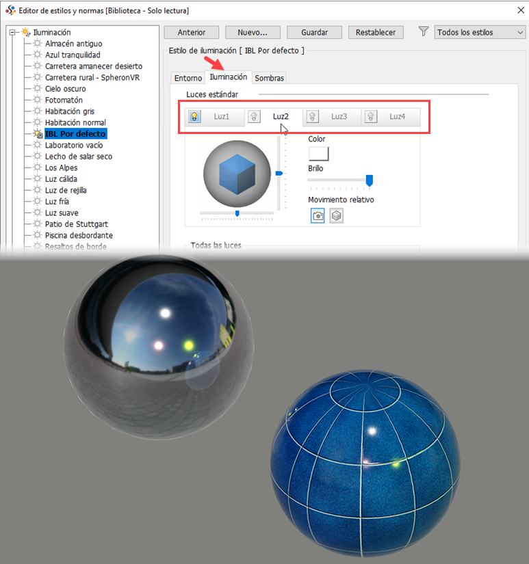The width and height of the screenshot is (529, 564).
Task: Select IBL Por defecto style
Action: click(75, 134)
